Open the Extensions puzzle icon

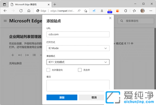[x=126, y=11]
